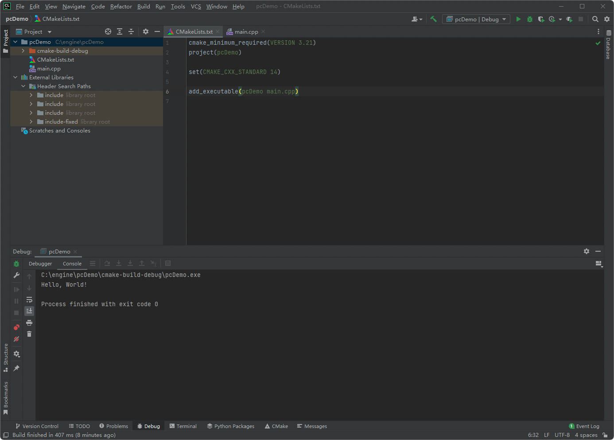Click LF line separator in status bar

[547, 435]
